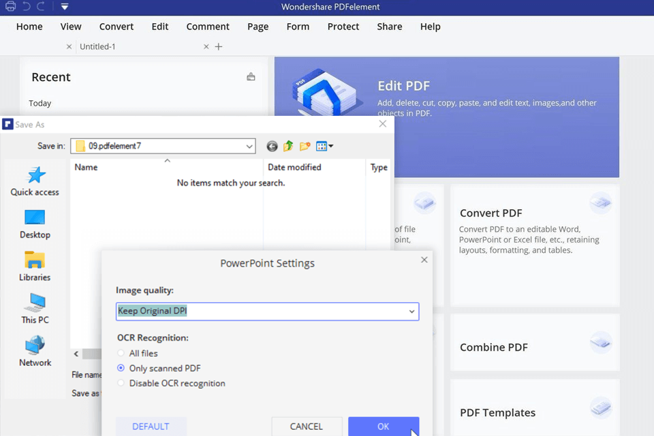The height and width of the screenshot is (436, 654).
Task: Sort files by Type column
Action: (379, 168)
